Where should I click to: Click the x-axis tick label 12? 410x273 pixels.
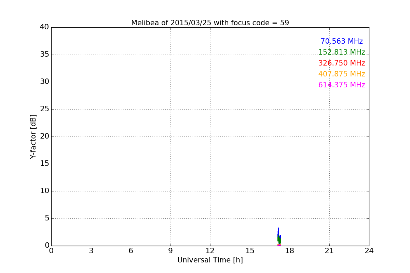pyautogui.click(x=210, y=251)
